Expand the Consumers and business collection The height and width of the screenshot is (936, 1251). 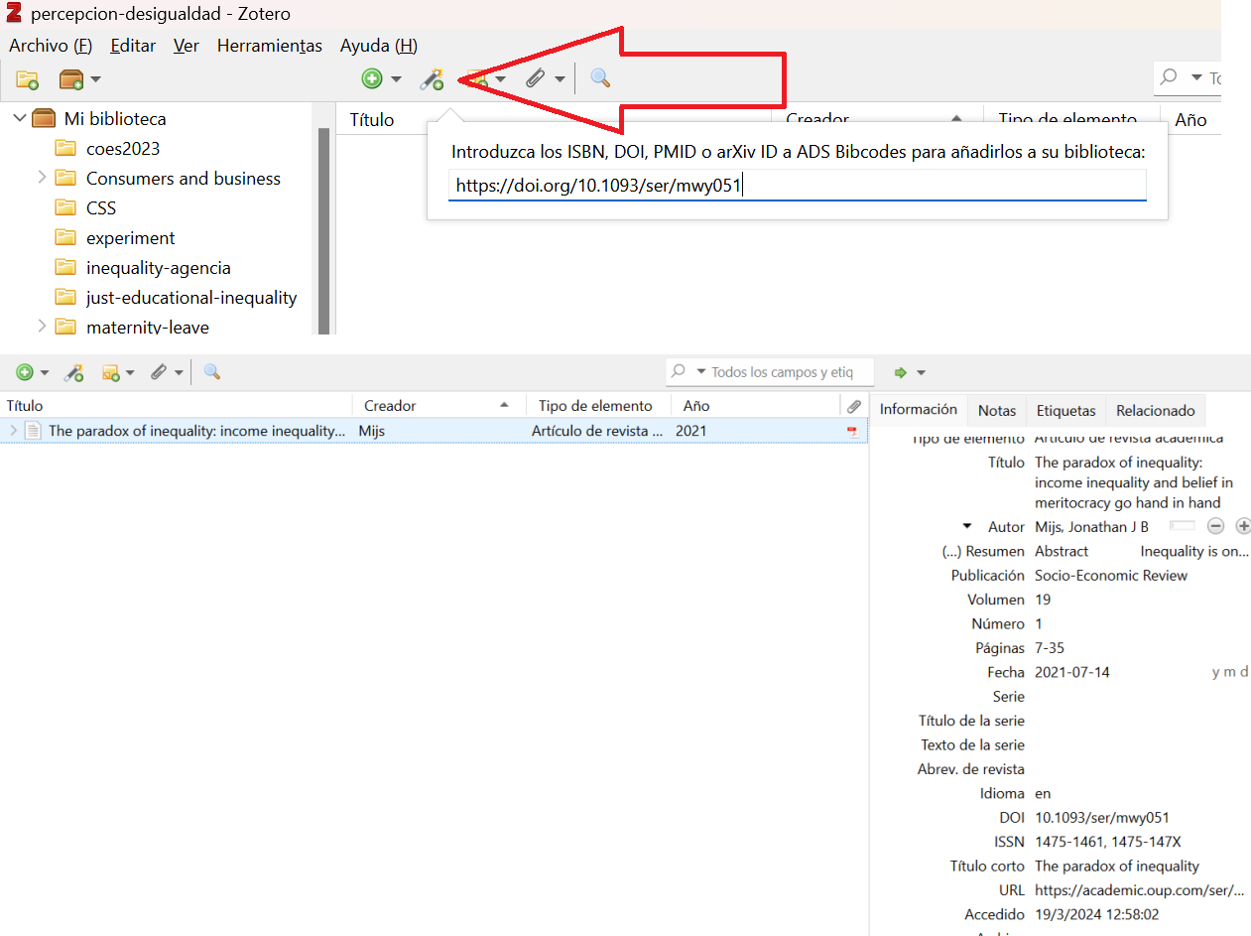click(42, 178)
